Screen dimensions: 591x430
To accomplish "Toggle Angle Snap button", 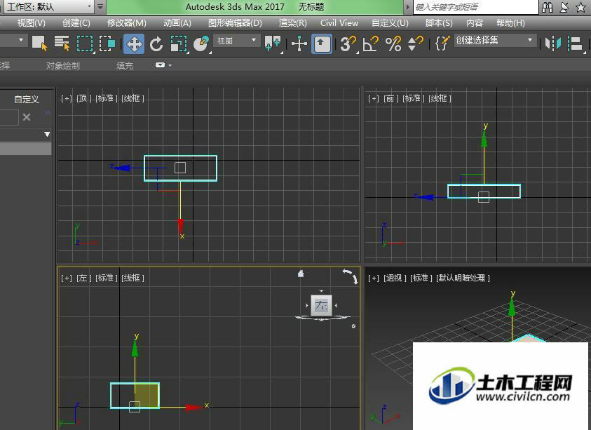I will [x=370, y=43].
